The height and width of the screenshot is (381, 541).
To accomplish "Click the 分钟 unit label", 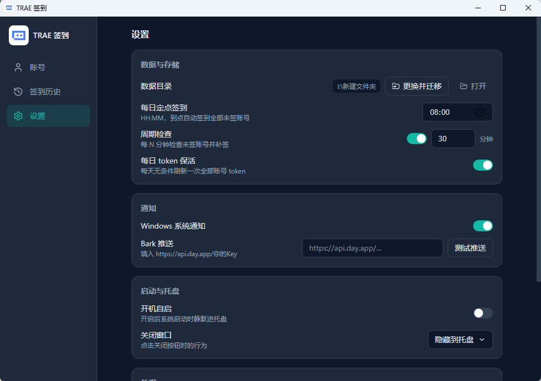I will click(486, 139).
